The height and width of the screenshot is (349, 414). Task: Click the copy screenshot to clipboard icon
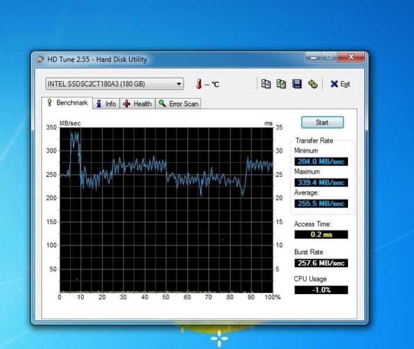pos(281,84)
